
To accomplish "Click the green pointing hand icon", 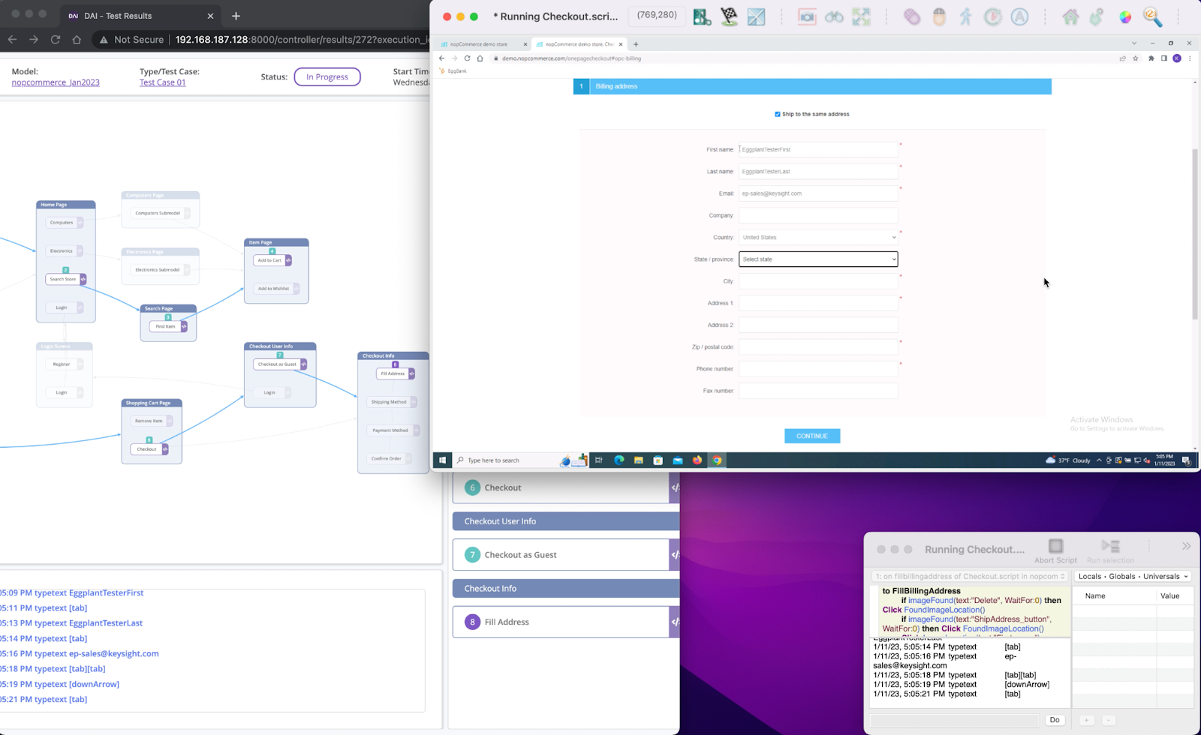I will (x=1097, y=16).
